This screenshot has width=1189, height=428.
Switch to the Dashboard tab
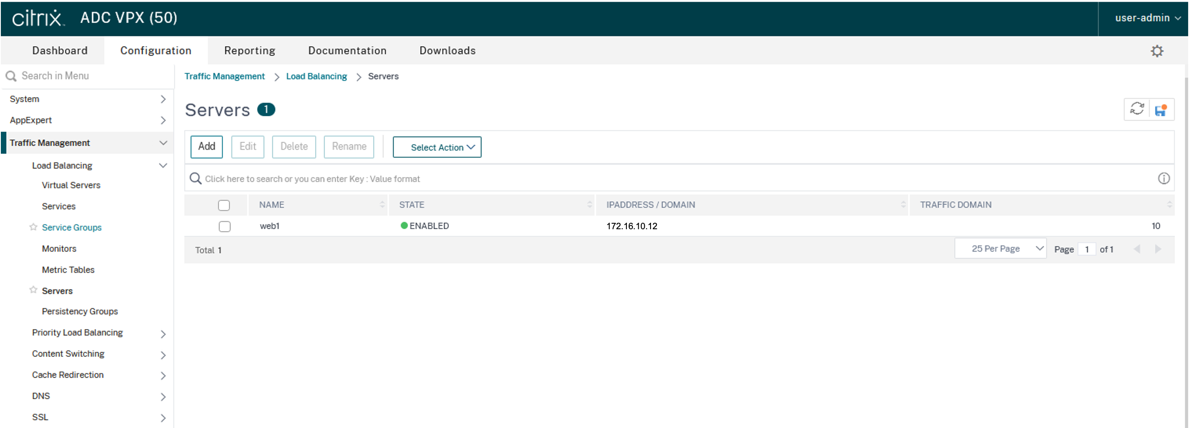click(60, 51)
